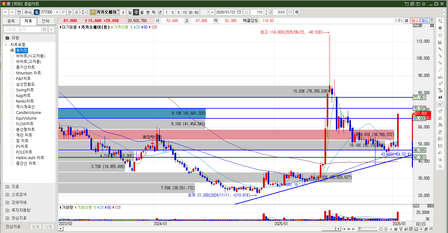The height and width of the screenshot is (233, 448).
Task: Click the zoom slider at chart bottom
Action: [368, 229]
